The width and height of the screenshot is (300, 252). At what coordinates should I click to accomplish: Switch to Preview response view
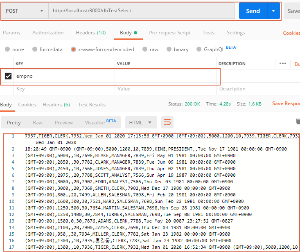point(64,123)
